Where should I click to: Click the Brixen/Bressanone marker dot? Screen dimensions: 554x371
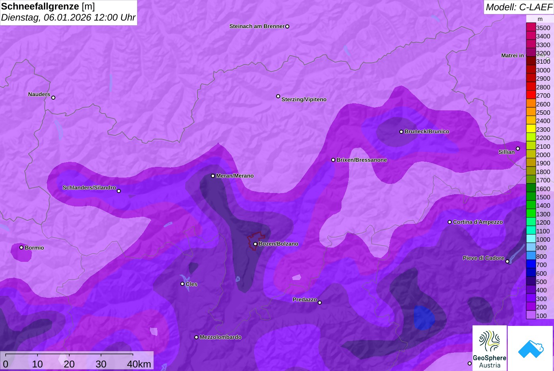333,160
